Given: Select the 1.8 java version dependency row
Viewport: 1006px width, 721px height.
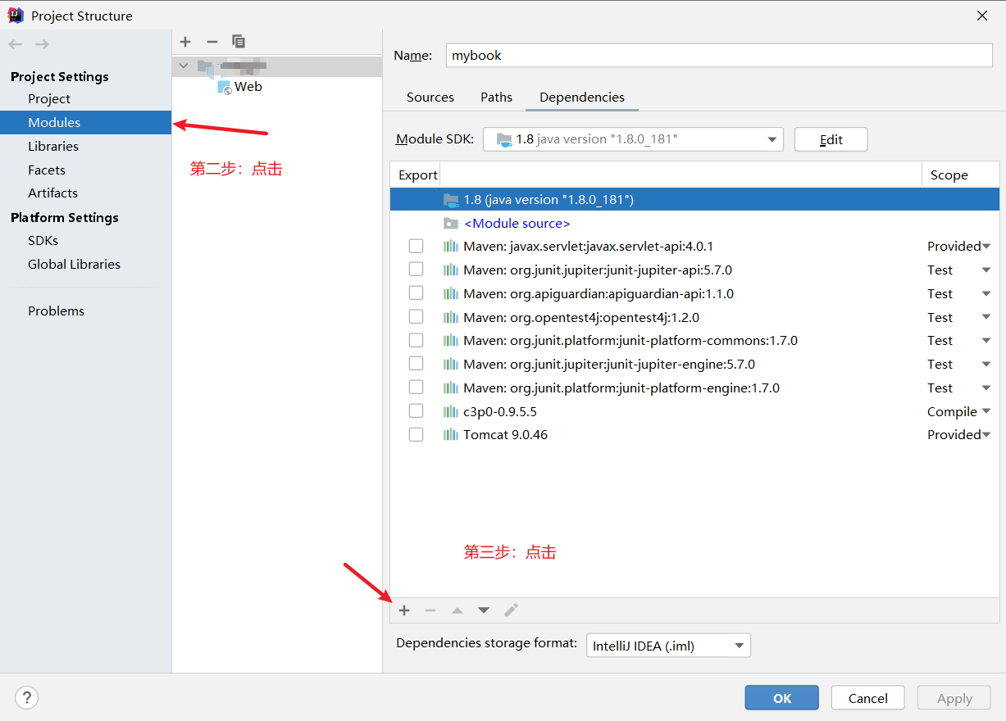Looking at the screenshot, I should [694, 199].
